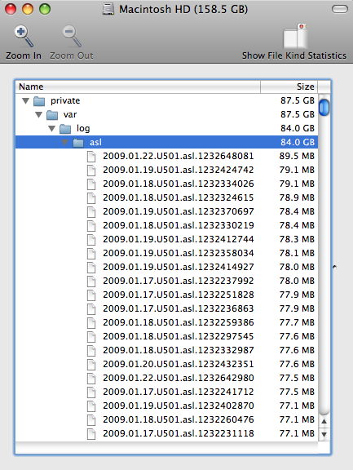Click the private folder icon
Viewport: 353px width, 470px height.
39,101
